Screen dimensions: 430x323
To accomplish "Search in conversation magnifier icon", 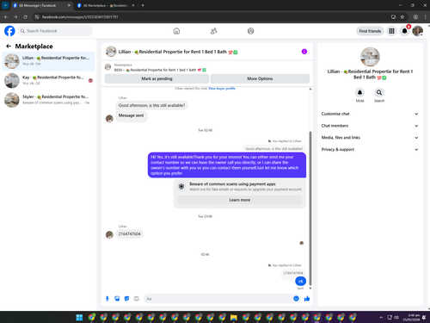I will [379, 92].
